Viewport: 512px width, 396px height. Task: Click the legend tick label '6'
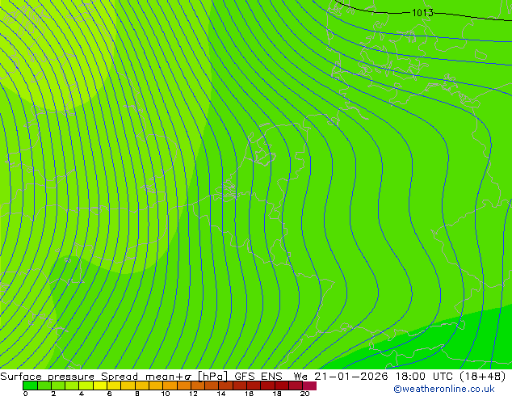[109, 394]
